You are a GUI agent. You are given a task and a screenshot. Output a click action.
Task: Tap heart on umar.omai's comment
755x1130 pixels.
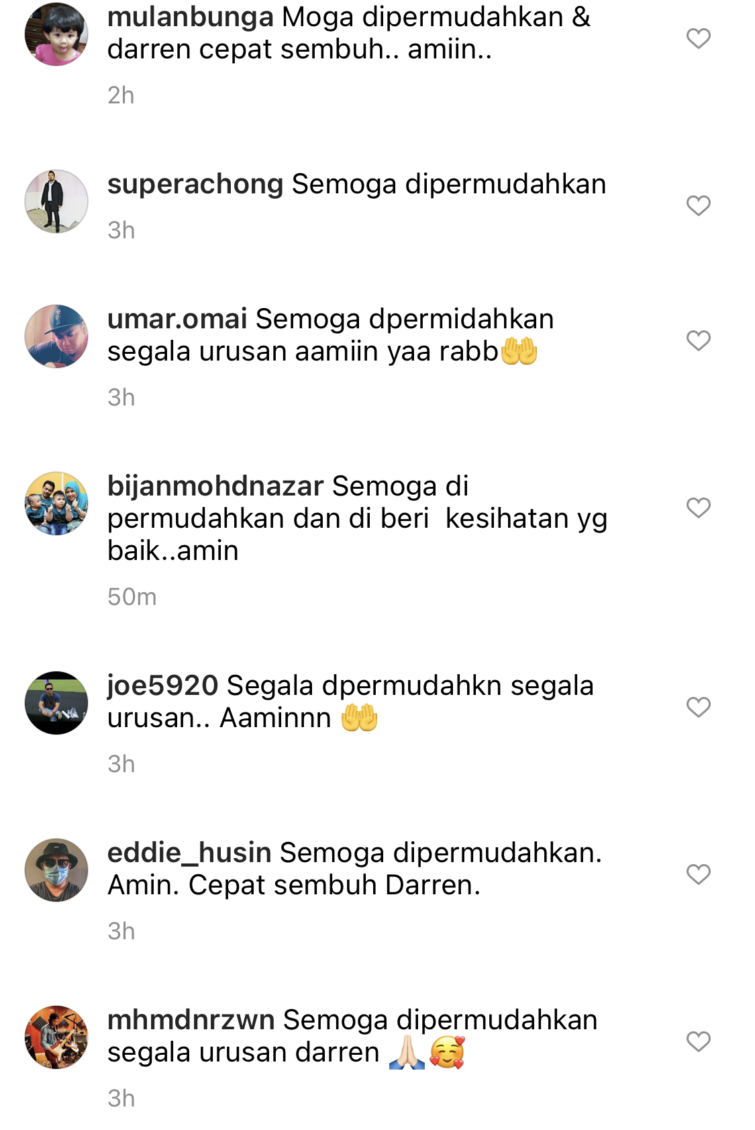[698, 340]
